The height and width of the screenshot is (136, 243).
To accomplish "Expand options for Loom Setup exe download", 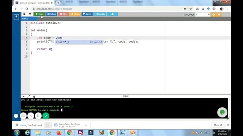I will (86, 125).
